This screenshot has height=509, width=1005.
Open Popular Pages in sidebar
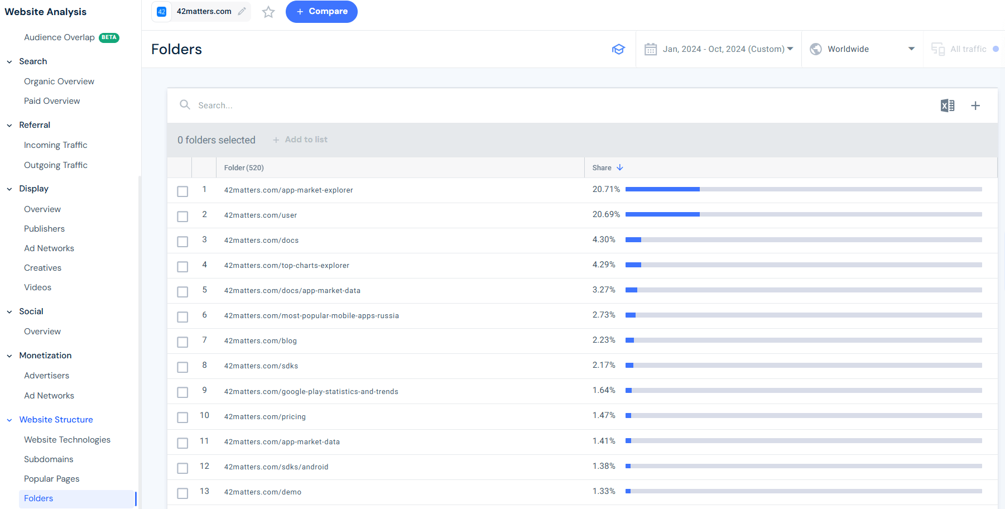tap(51, 479)
